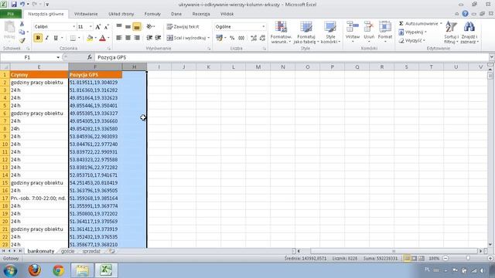Select the sprzedaż sheet tab
495x278 pixels.
(91, 251)
